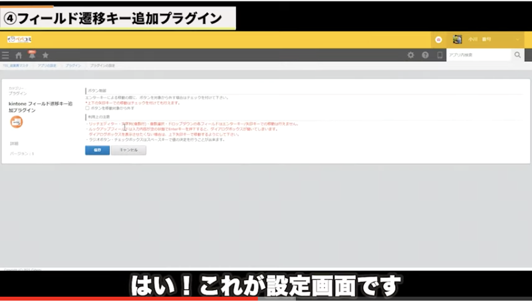Viewport: 532px width, 302px height.
Task: Open the help question mark icon
Action: coord(425,55)
